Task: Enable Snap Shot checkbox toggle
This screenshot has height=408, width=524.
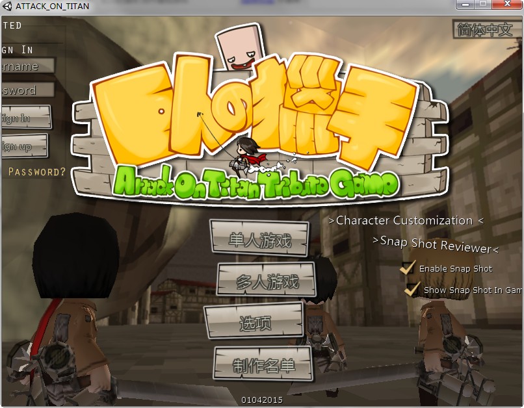Action: (408, 268)
